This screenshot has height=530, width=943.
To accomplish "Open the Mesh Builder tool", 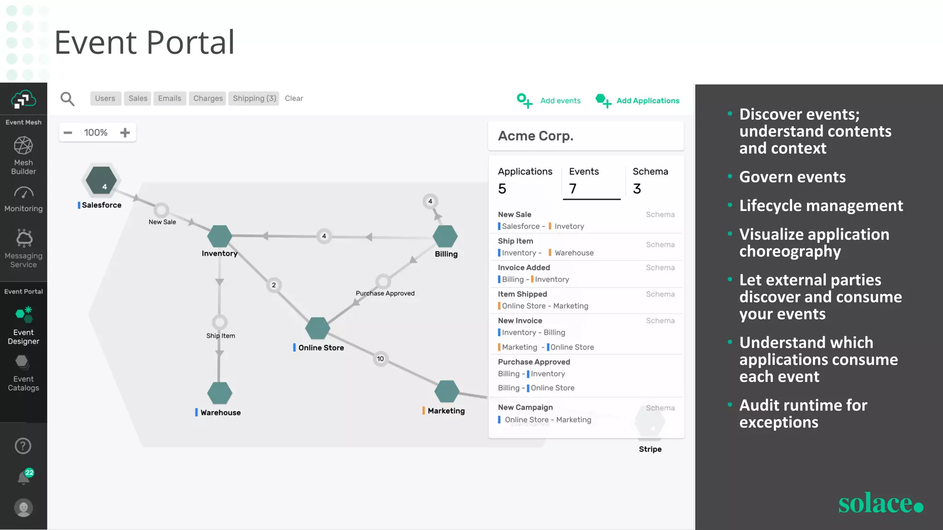I will pyautogui.click(x=23, y=156).
